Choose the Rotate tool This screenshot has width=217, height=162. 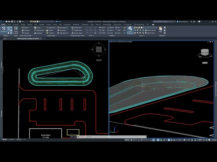110,28
